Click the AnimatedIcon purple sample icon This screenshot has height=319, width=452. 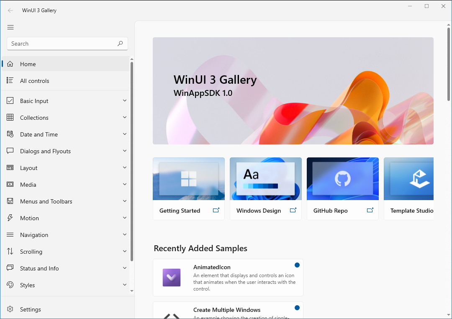(x=172, y=278)
